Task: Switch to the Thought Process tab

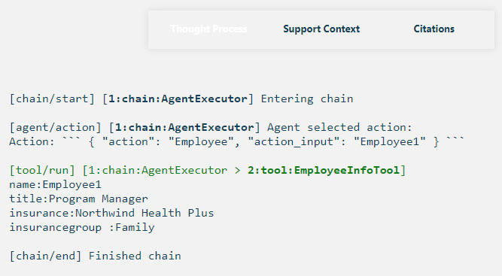Action: pyautogui.click(x=208, y=29)
